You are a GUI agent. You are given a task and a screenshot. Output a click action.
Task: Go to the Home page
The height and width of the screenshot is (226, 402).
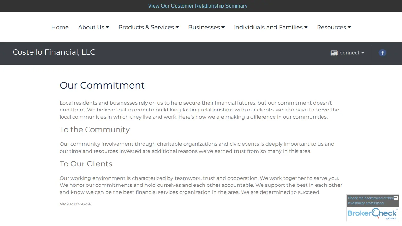click(60, 27)
